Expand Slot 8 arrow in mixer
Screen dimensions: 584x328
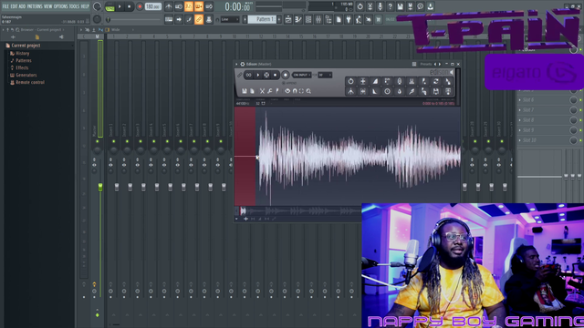(x=520, y=120)
